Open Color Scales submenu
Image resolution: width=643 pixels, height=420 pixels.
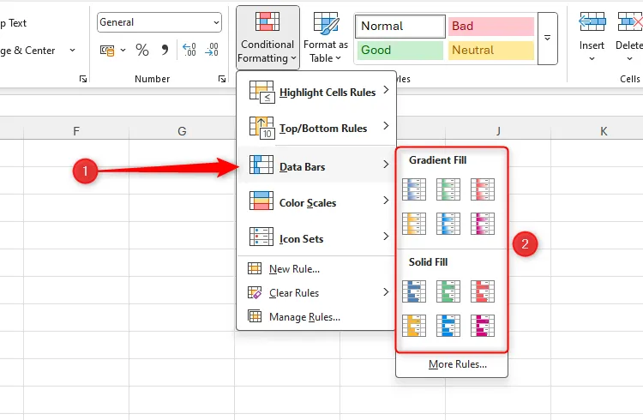(316, 201)
